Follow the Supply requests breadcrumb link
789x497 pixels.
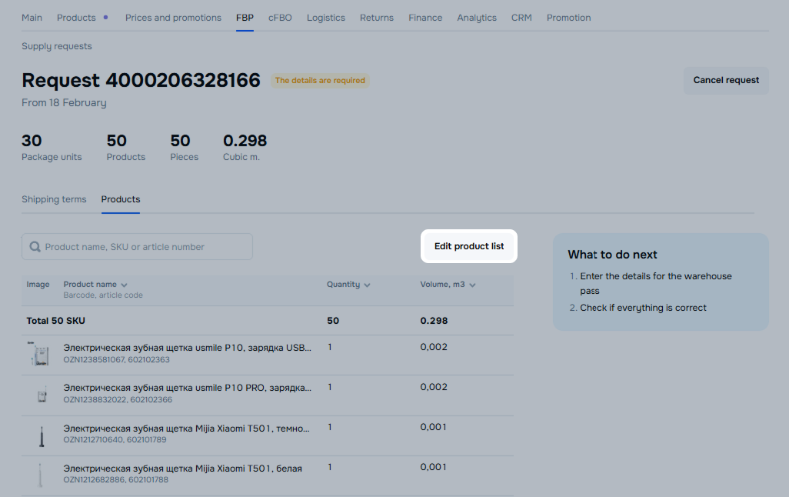tap(57, 46)
